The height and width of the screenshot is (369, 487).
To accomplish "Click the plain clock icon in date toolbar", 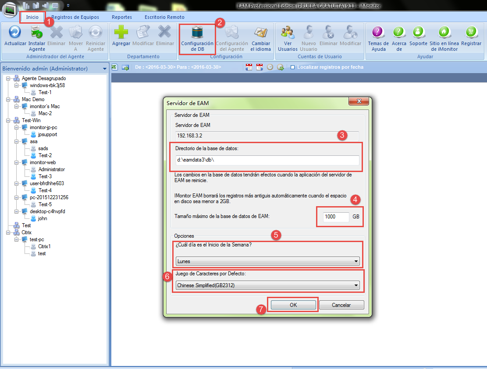I will pyautogui.click(x=270, y=67).
